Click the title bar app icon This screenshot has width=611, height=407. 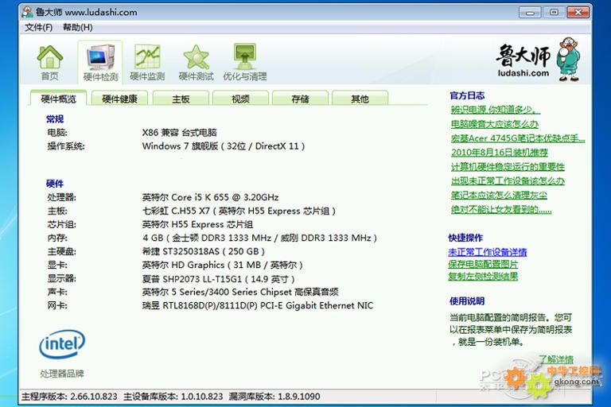coord(27,12)
